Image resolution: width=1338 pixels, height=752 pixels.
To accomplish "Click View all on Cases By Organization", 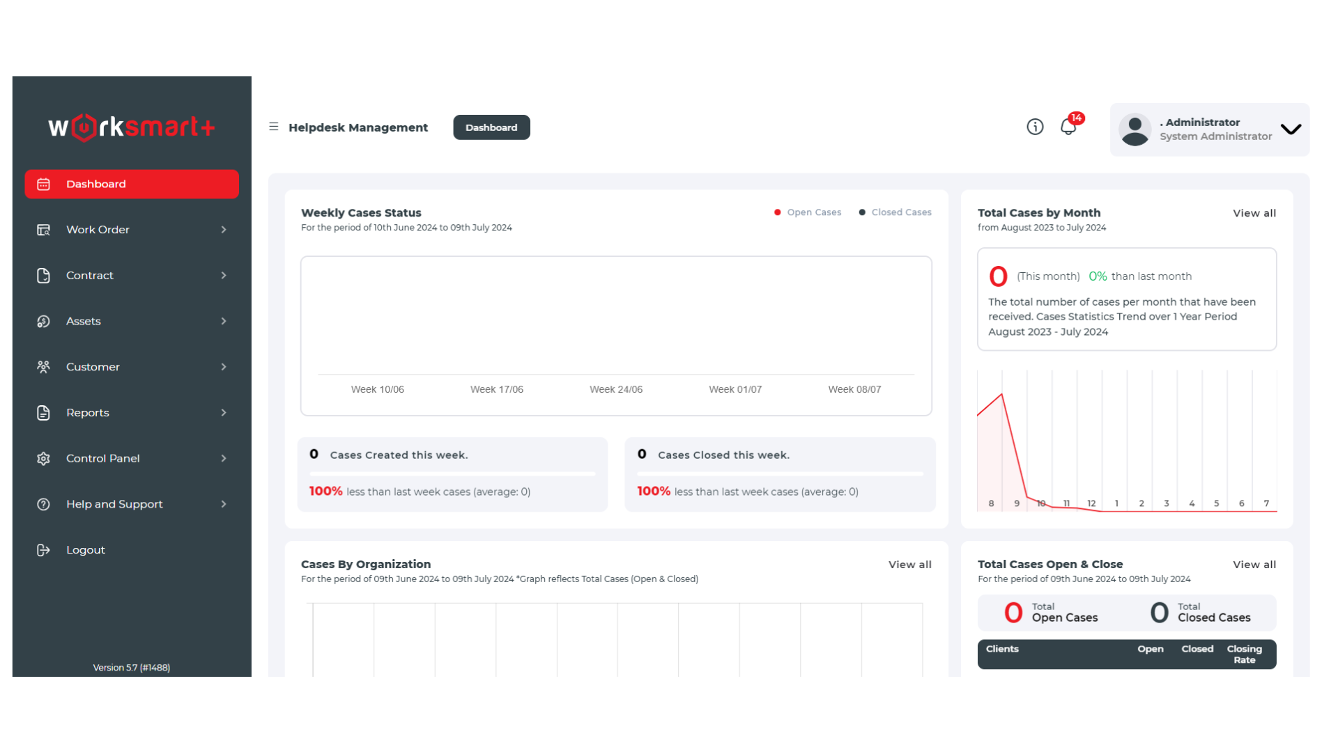I will pos(909,564).
